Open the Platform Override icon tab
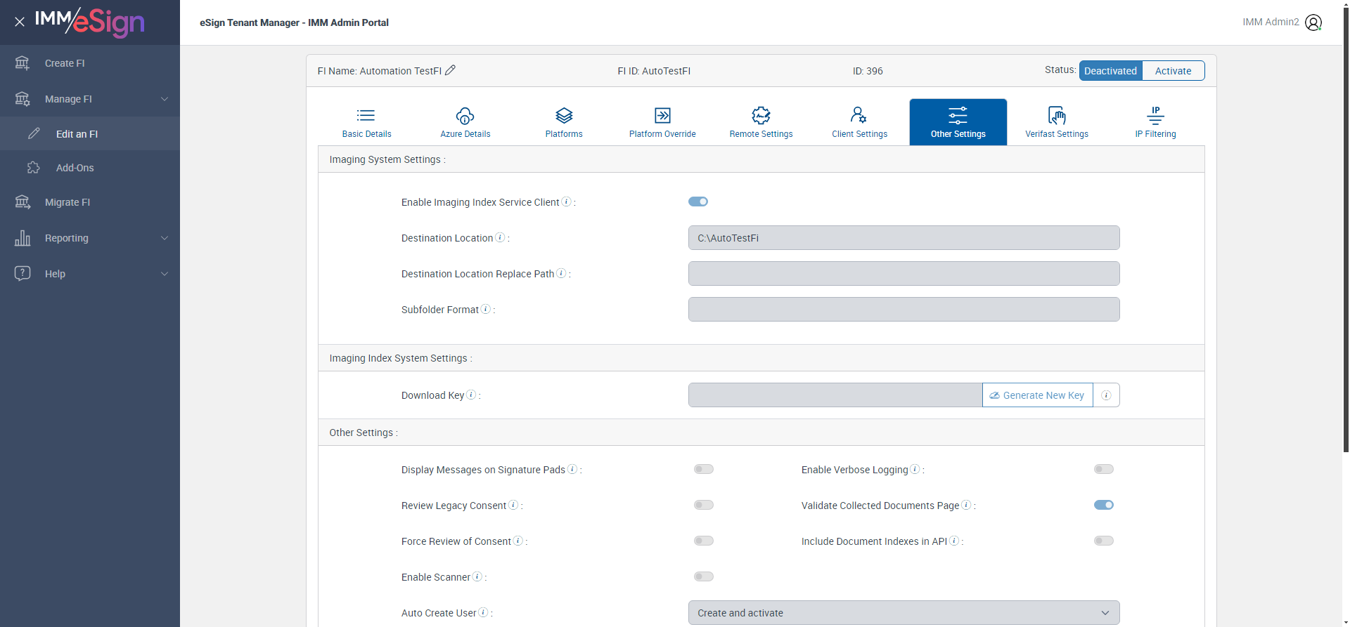Viewport: 1350px width, 627px height. pos(662,116)
